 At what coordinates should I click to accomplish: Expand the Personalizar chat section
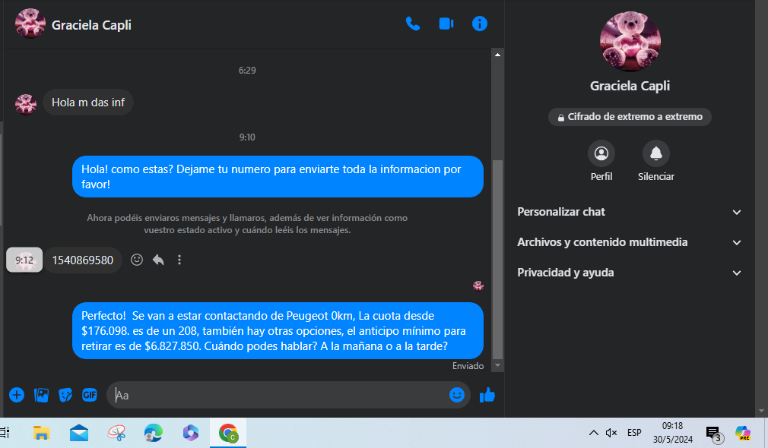pos(629,212)
